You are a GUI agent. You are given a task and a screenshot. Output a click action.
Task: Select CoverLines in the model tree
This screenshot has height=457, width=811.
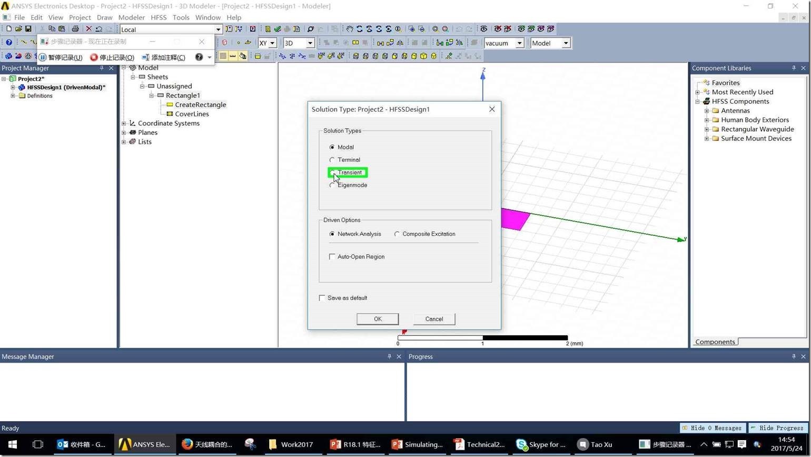[x=192, y=114]
